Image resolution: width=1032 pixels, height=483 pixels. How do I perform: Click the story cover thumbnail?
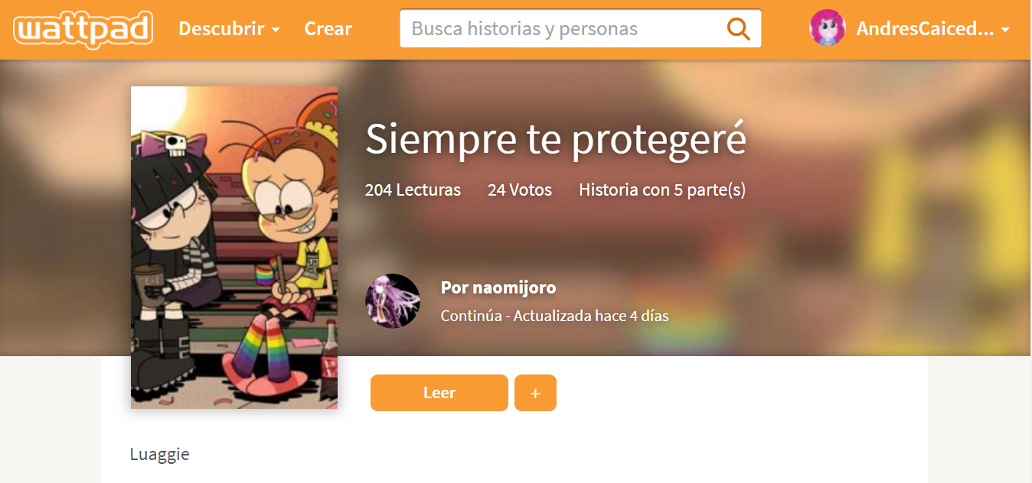pos(234,248)
